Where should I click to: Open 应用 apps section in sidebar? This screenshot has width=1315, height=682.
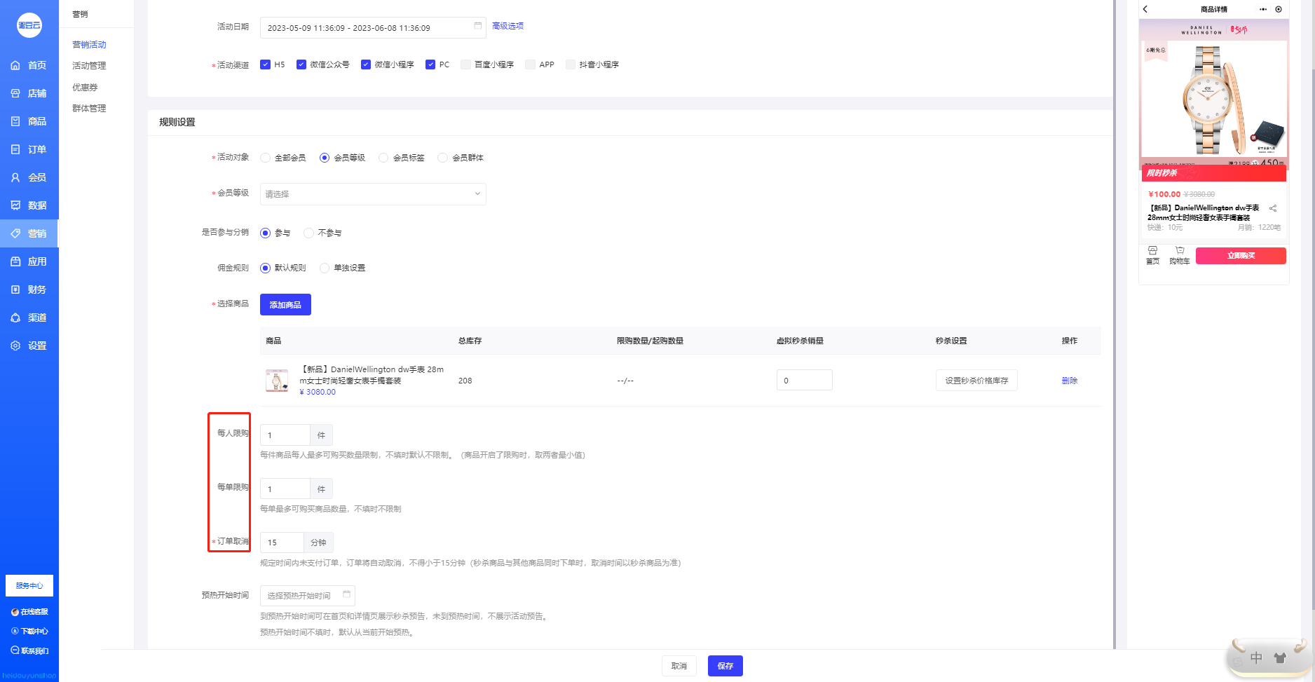click(x=29, y=261)
